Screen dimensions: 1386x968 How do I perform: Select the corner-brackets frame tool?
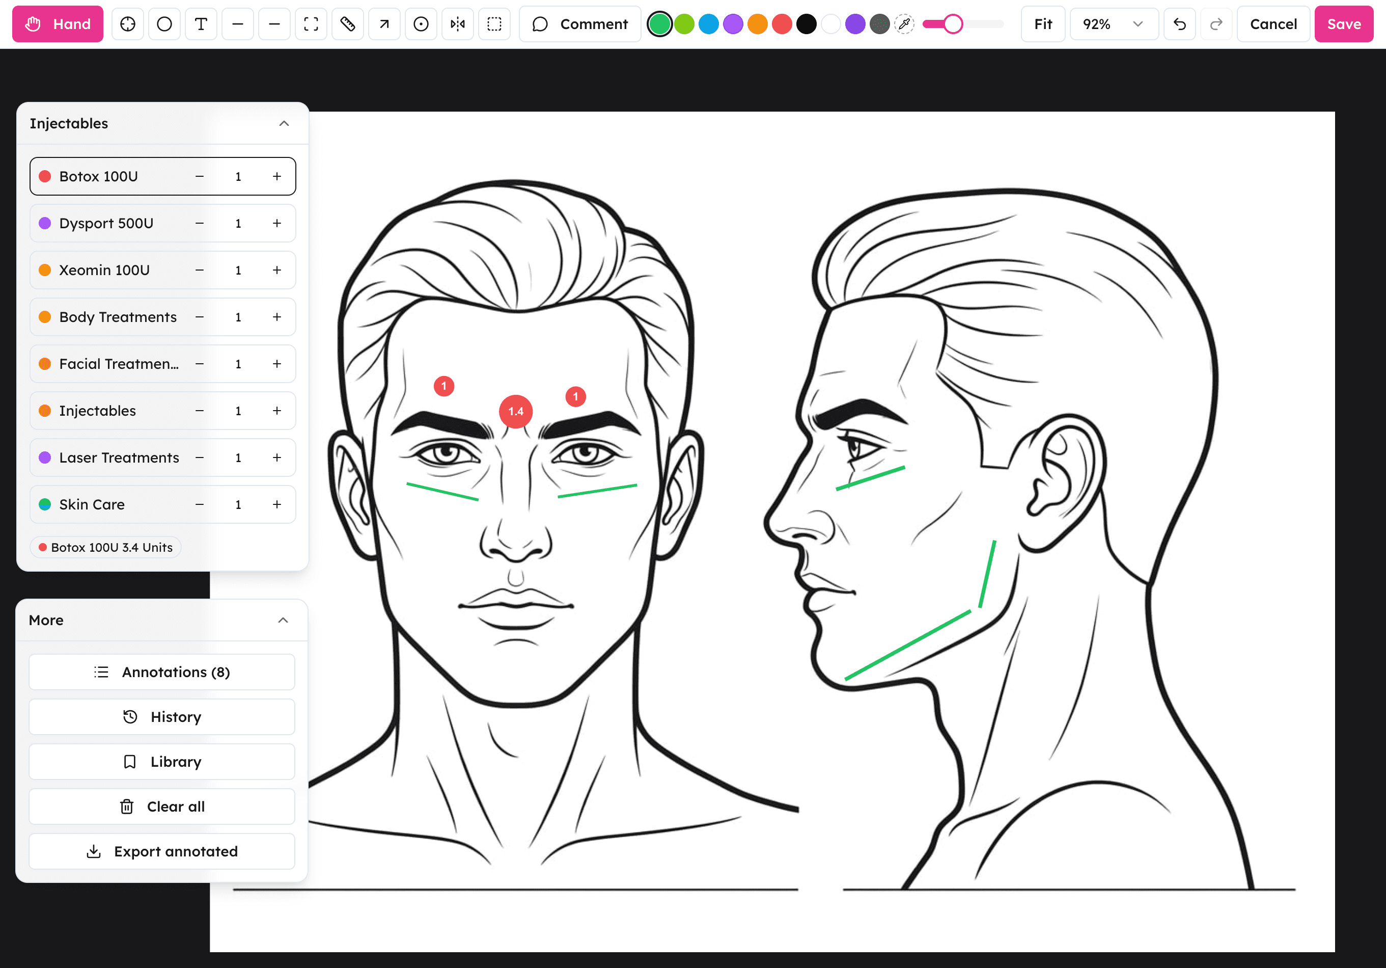pos(311,24)
